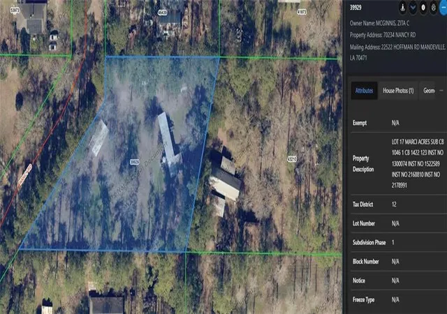Click the N/A value beside Freeze Type
The image size is (447, 314).
(x=395, y=300)
